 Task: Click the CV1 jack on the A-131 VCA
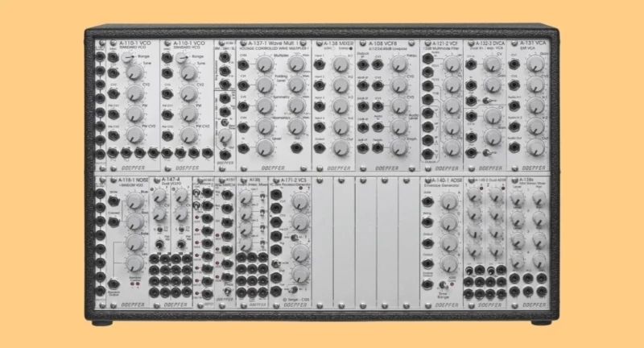pos(514,64)
